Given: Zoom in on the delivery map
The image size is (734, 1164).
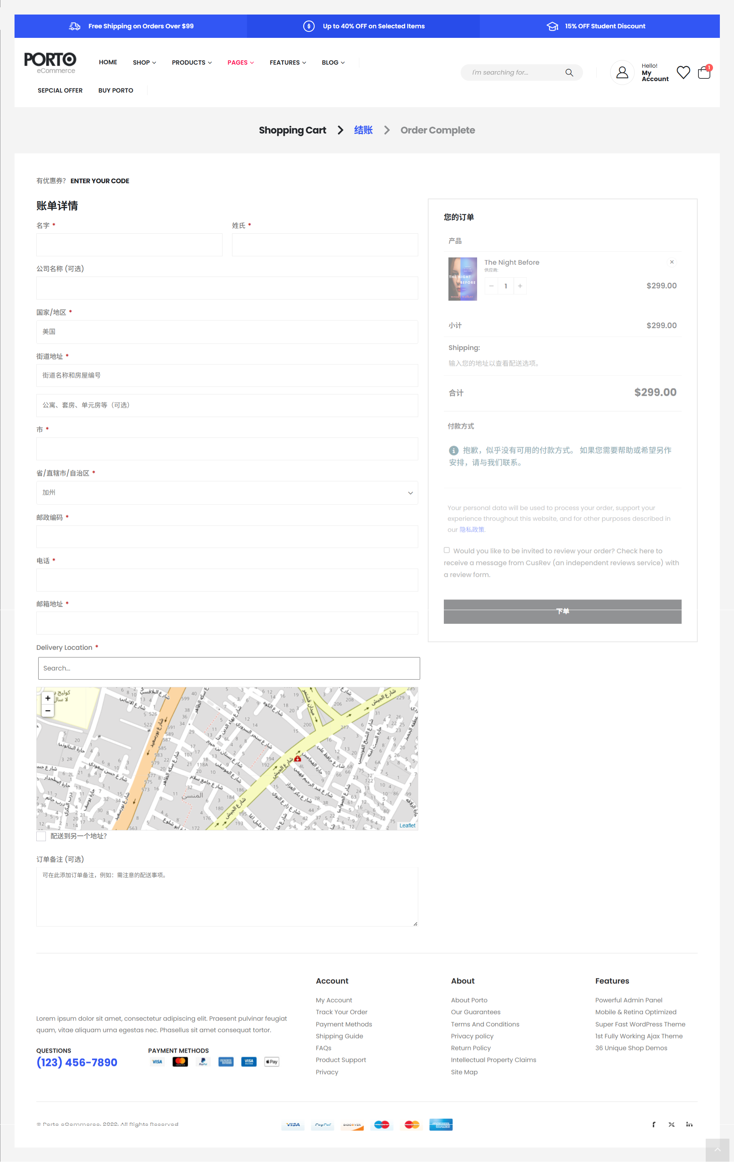Looking at the screenshot, I should click(48, 698).
